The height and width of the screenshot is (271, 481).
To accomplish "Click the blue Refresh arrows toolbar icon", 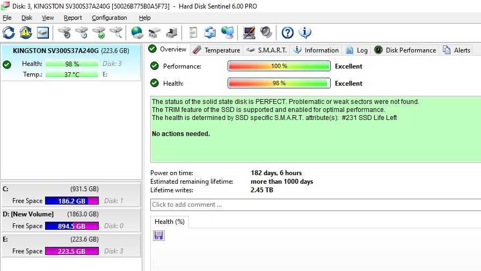I will pos(9,33).
